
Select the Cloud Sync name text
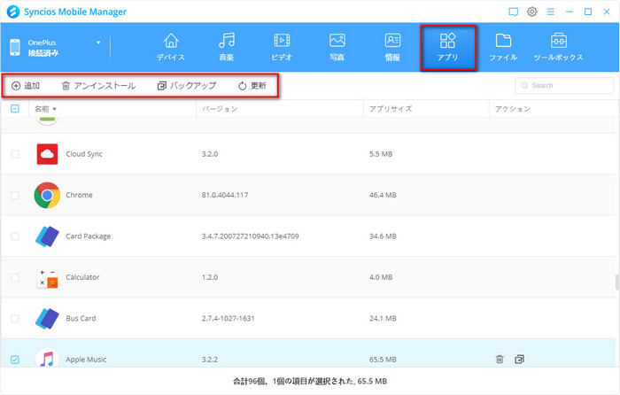point(84,154)
